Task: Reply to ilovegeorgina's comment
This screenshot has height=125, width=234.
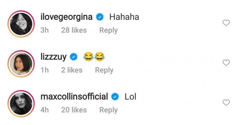Action: (x=108, y=30)
